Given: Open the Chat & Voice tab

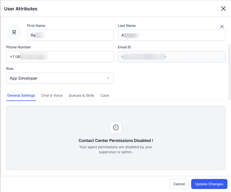Looking at the screenshot, I should [52, 95].
